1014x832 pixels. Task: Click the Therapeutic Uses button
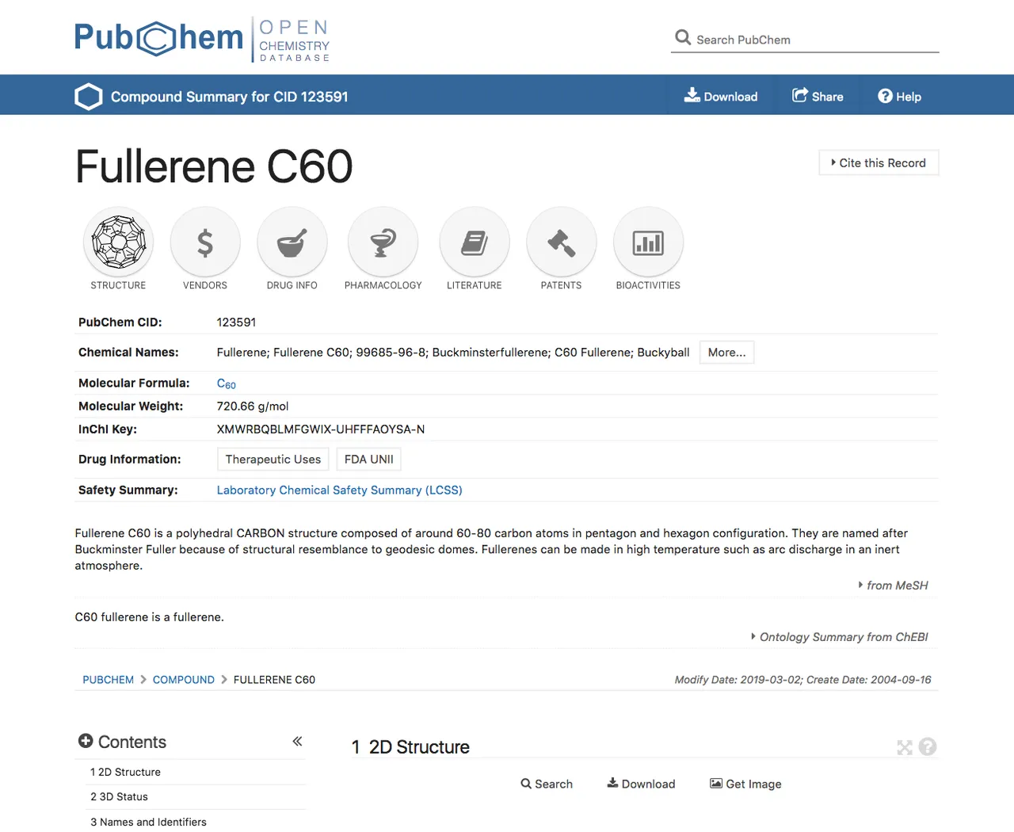(273, 460)
